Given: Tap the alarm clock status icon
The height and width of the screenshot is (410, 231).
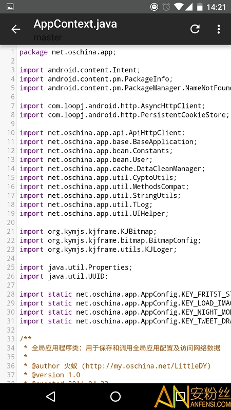Looking at the screenshot, I should 166,7.
